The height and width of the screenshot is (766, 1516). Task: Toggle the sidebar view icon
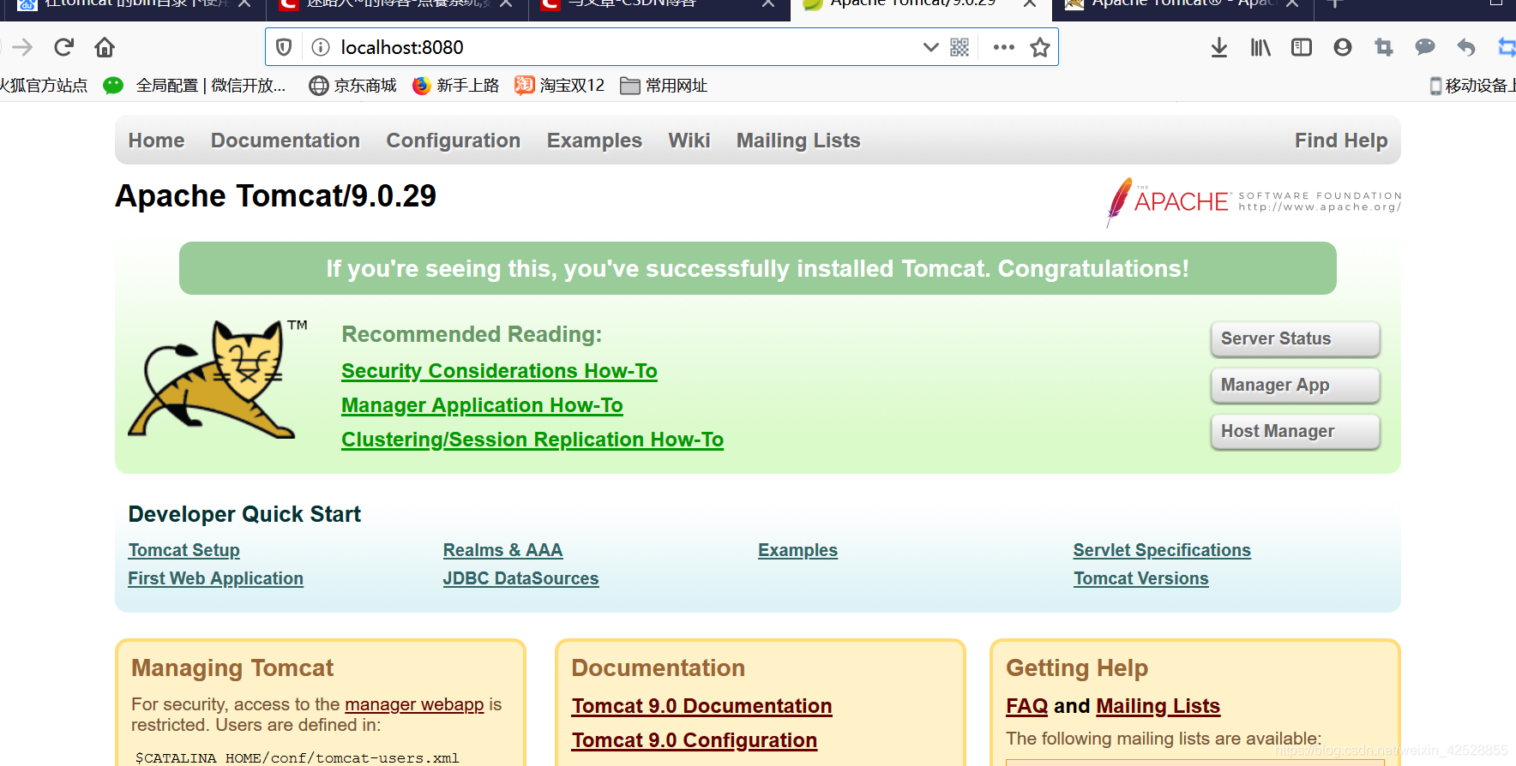(x=1302, y=47)
